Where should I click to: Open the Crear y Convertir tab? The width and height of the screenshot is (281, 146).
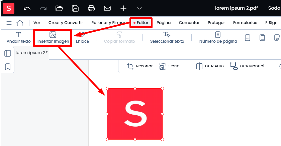click(x=66, y=23)
